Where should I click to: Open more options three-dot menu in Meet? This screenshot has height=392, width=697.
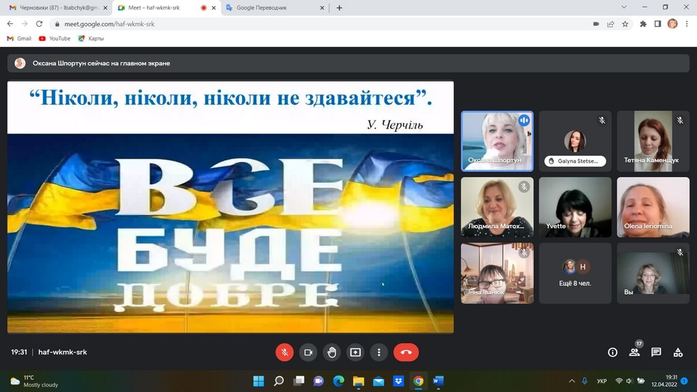(x=378, y=353)
